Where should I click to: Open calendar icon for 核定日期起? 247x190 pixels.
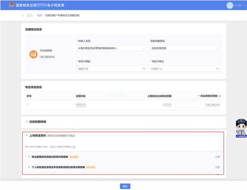point(143,68)
